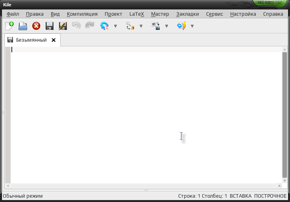Click the bottom panel splitter handle
This screenshot has height=202, width=290.
click(146, 190)
